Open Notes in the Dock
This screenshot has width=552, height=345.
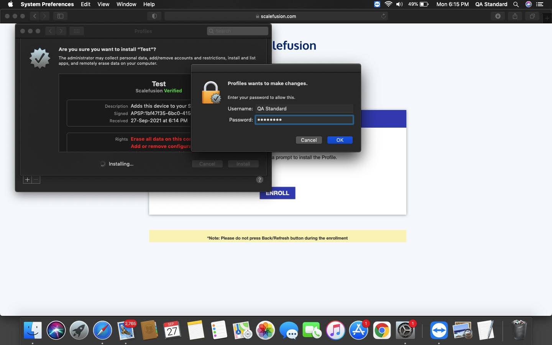[x=195, y=330]
